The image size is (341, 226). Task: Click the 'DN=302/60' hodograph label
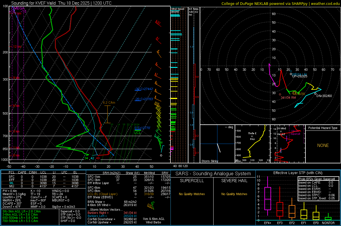tap(324, 96)
